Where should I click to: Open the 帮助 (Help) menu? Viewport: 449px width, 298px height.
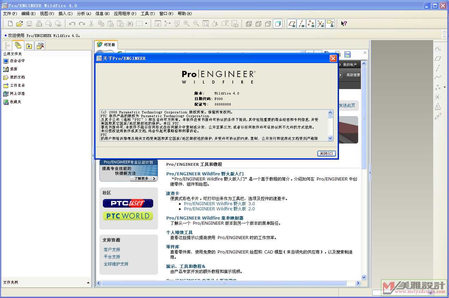tap(185, 14)
